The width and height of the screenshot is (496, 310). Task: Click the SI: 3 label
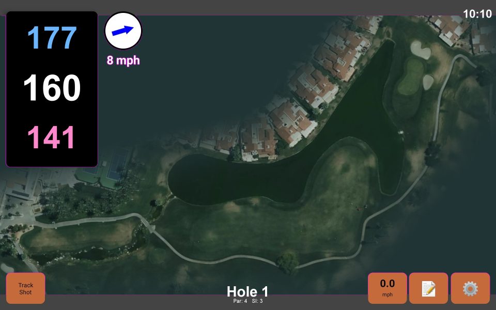pyautogui.click(x=257, y=301)
